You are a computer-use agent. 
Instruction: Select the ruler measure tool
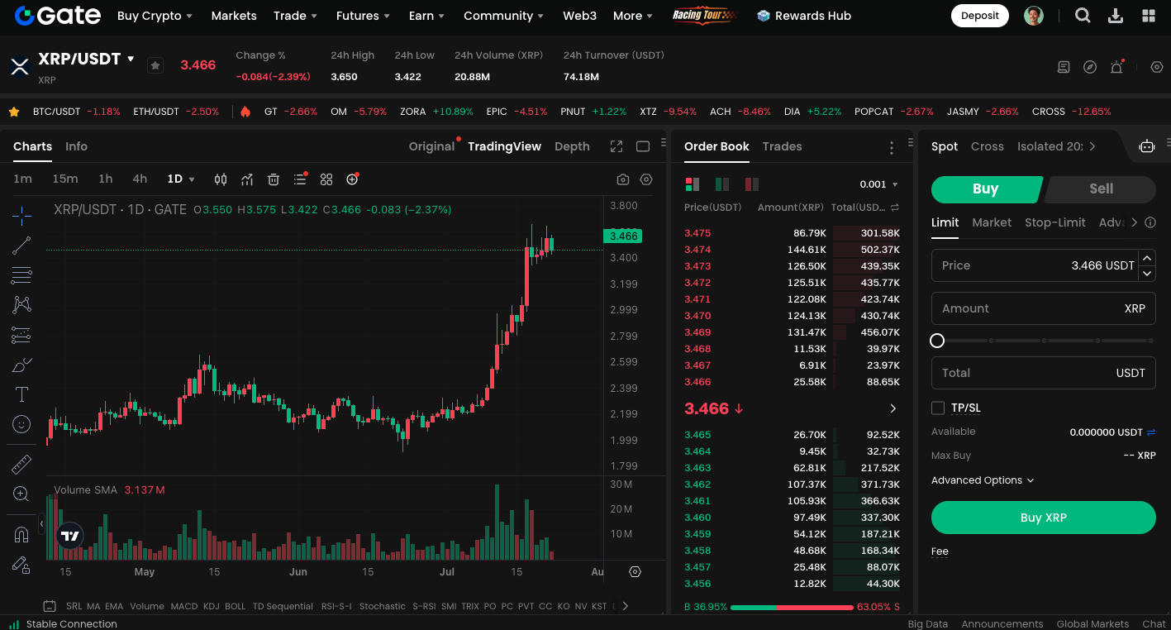21,464
